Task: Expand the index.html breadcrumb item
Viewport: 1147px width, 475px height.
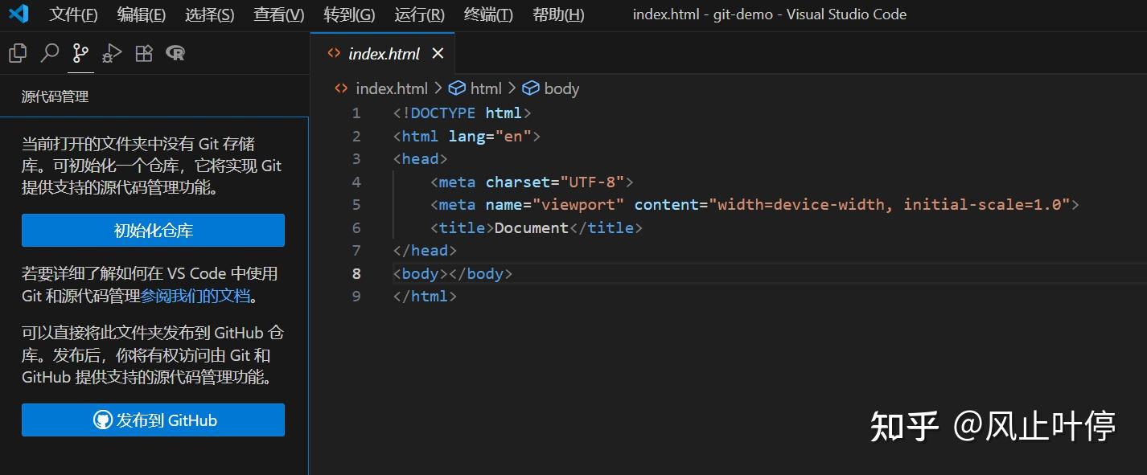Action: 392,88
